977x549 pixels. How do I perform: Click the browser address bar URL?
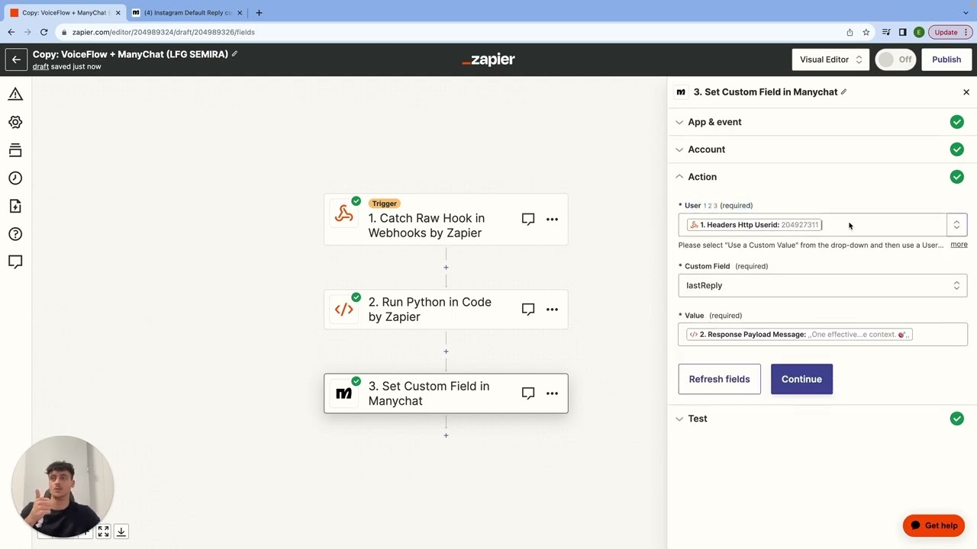point(163,32)
